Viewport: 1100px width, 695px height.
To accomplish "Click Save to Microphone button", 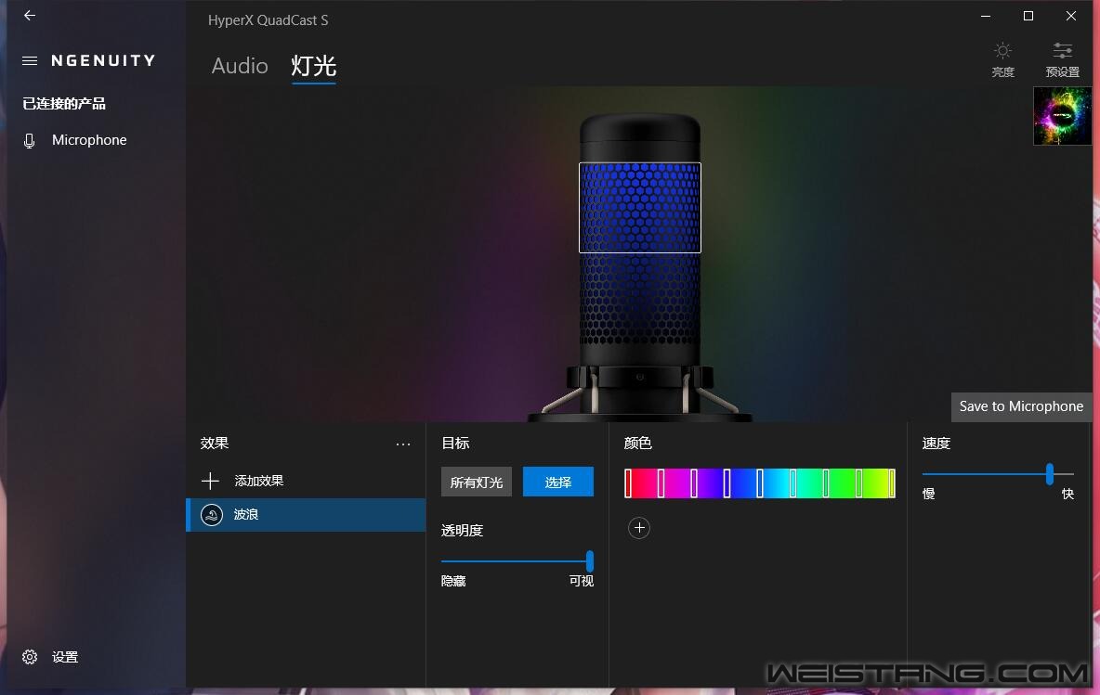I will coord(1021,407).
